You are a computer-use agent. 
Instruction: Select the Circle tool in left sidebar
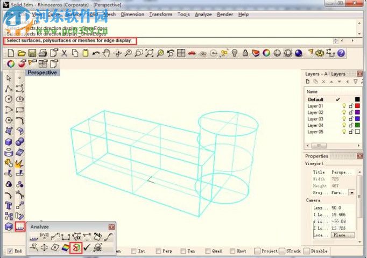click(x=9, y=99)
